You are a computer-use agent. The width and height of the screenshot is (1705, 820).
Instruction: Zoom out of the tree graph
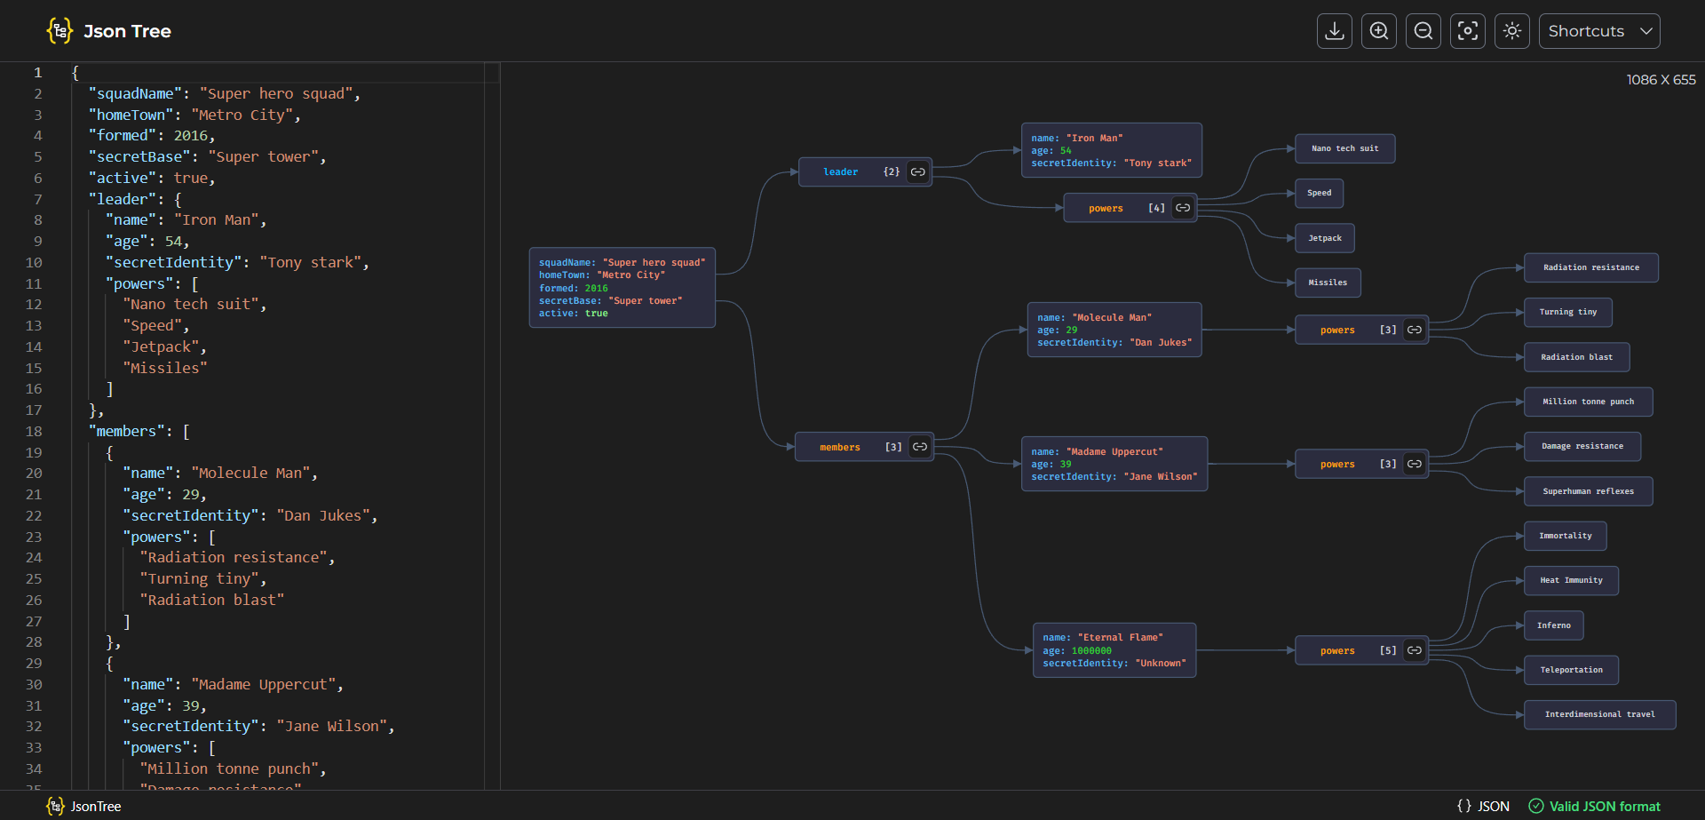point(1423,31)
